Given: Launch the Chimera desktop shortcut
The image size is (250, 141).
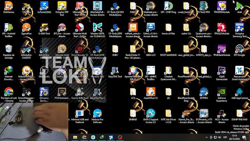Looking at the screenshot, I should [27, 7].
